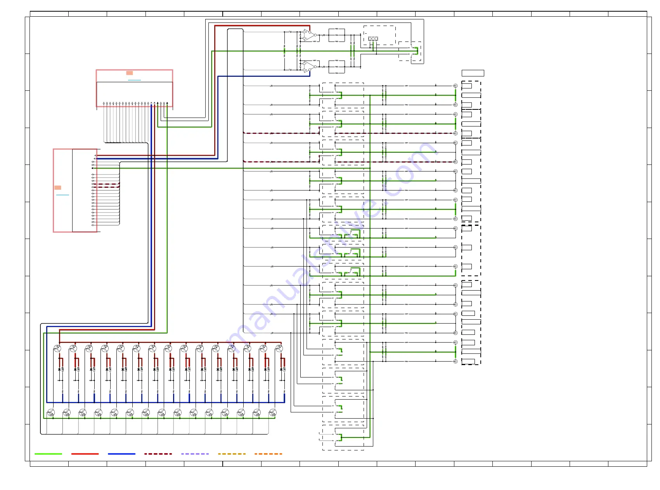Click the leftmost transistor in upper transistor row
This screenshot has width=660, height=490.
click(x=57, y=348)
